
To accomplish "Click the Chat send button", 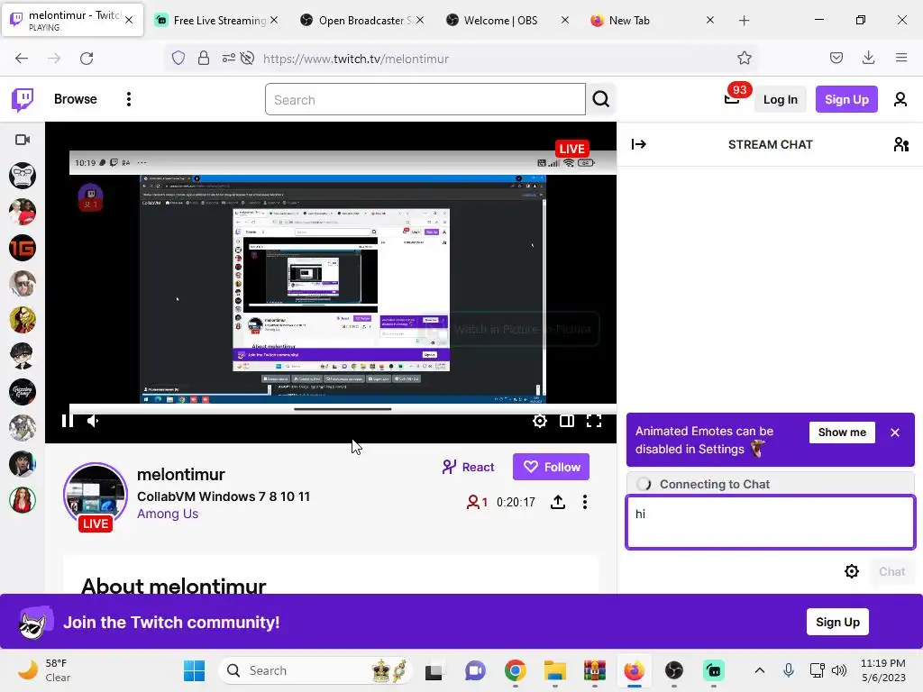I will tap(891, 571).
